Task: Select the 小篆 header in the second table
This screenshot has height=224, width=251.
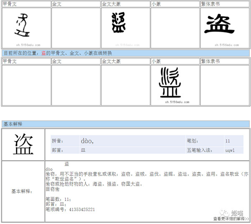Action: click(156, 61)
